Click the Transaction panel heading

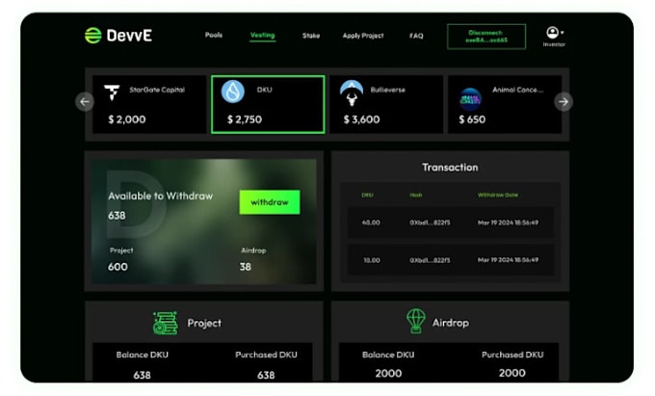(x=450, y=168)
